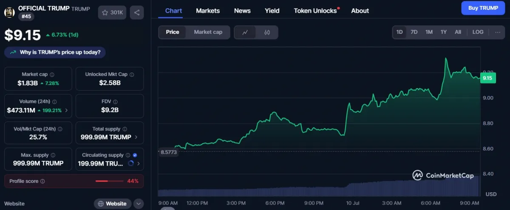Image resolution: width=510 pixels, height=210 pixels.
Task: Click the info icon beside Max. supply
Action: (x=53, y=155)
